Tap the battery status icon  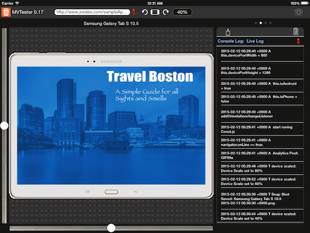point(305,3)
